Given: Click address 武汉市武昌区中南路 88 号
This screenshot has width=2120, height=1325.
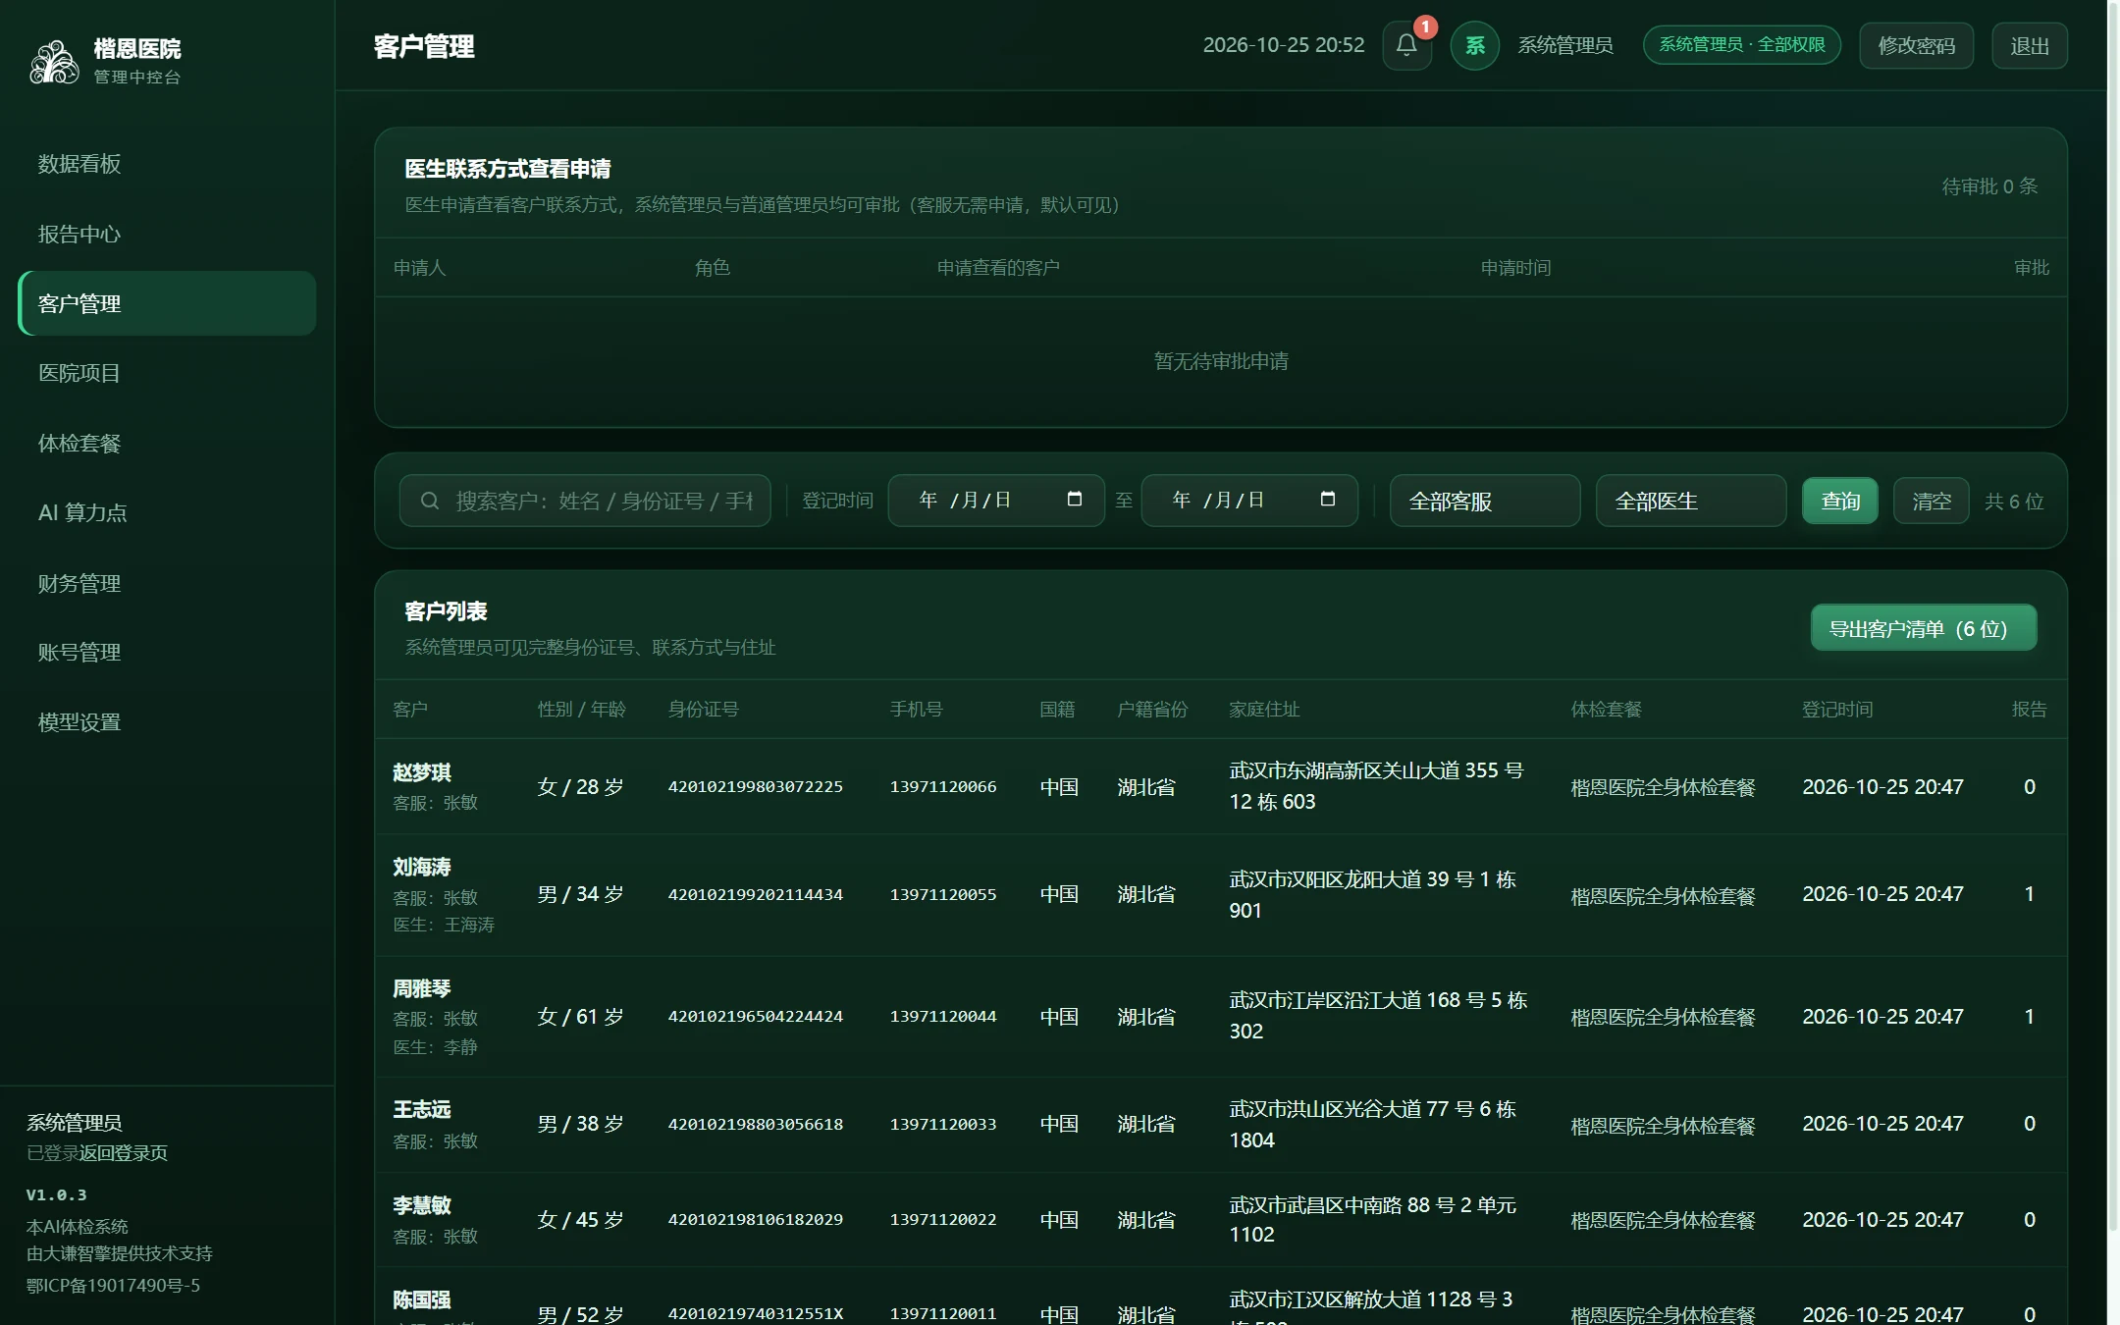Looking at the screenshot, I should click(1373, 1219).
